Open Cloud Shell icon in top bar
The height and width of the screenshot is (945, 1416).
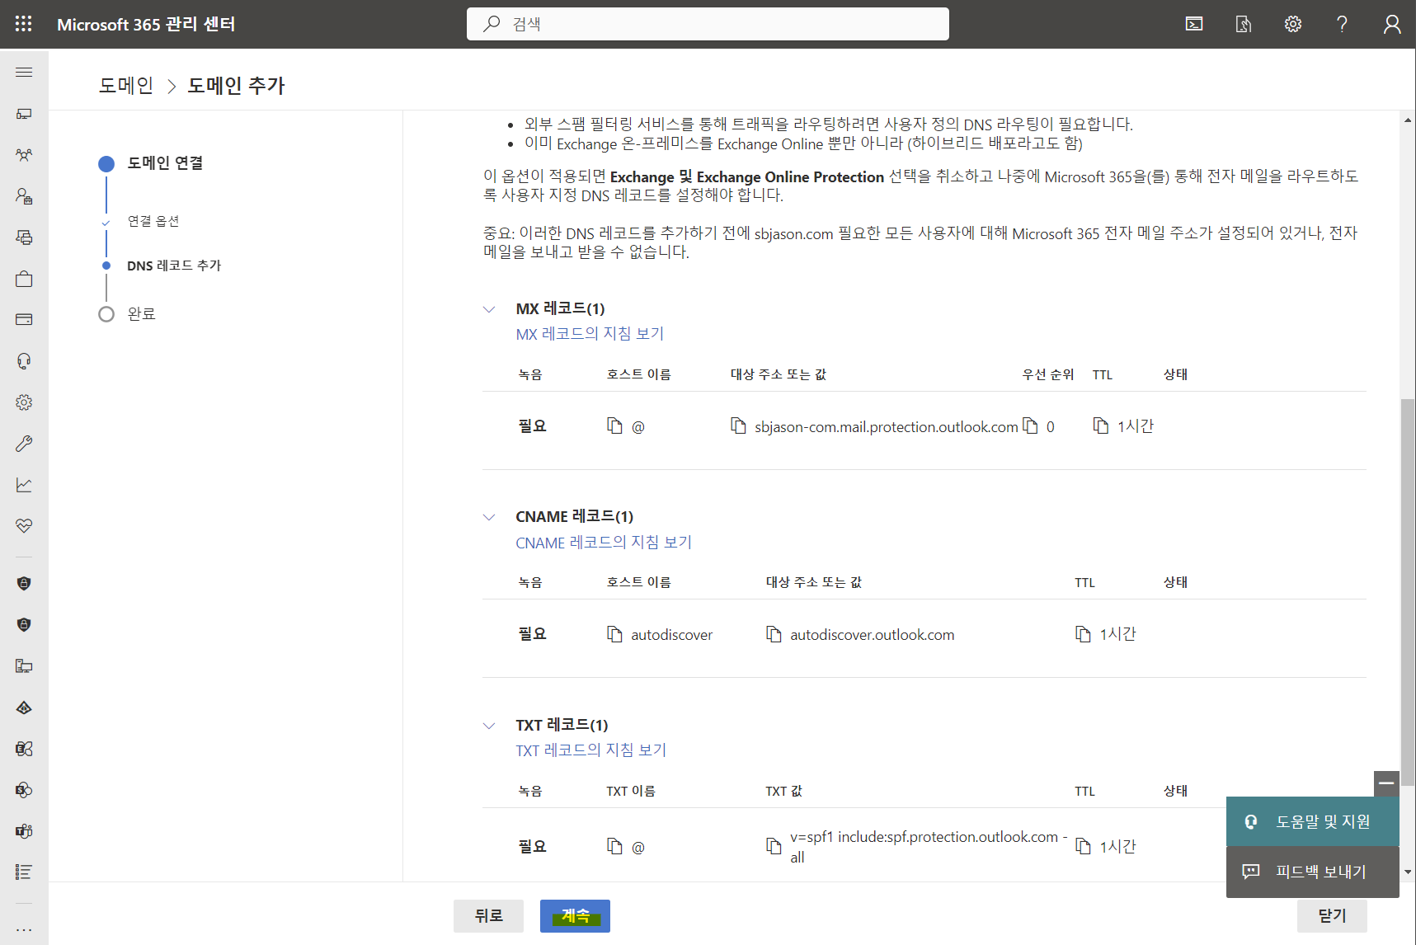(1194, 24)
